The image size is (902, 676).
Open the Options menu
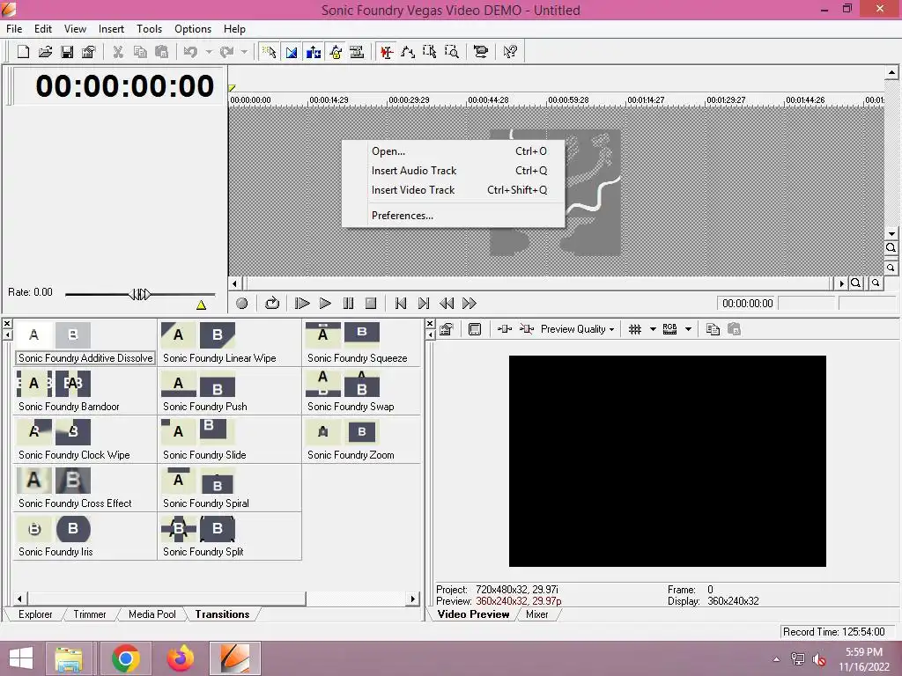pos(193,29)
